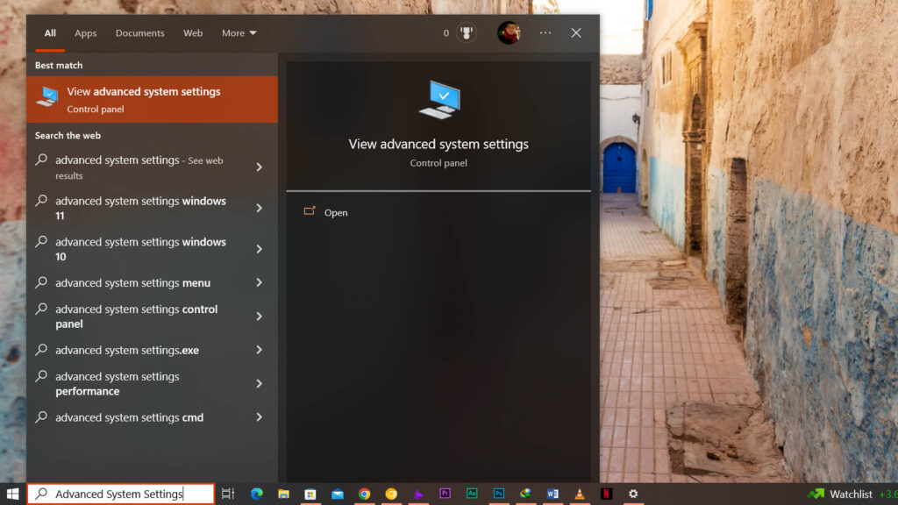The image size is (898, 505).
Task: Open the three-dot options menu
Action: coord(545,33)
